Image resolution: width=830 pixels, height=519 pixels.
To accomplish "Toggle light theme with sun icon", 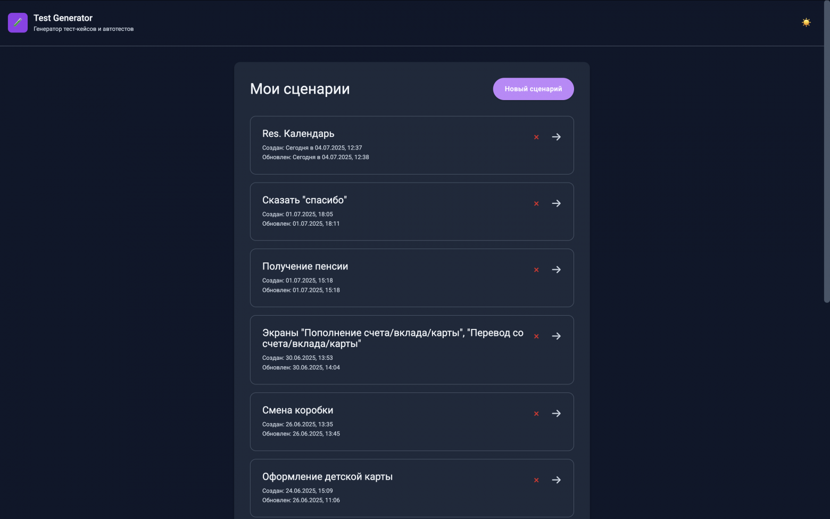I will (x=806, y=22).
